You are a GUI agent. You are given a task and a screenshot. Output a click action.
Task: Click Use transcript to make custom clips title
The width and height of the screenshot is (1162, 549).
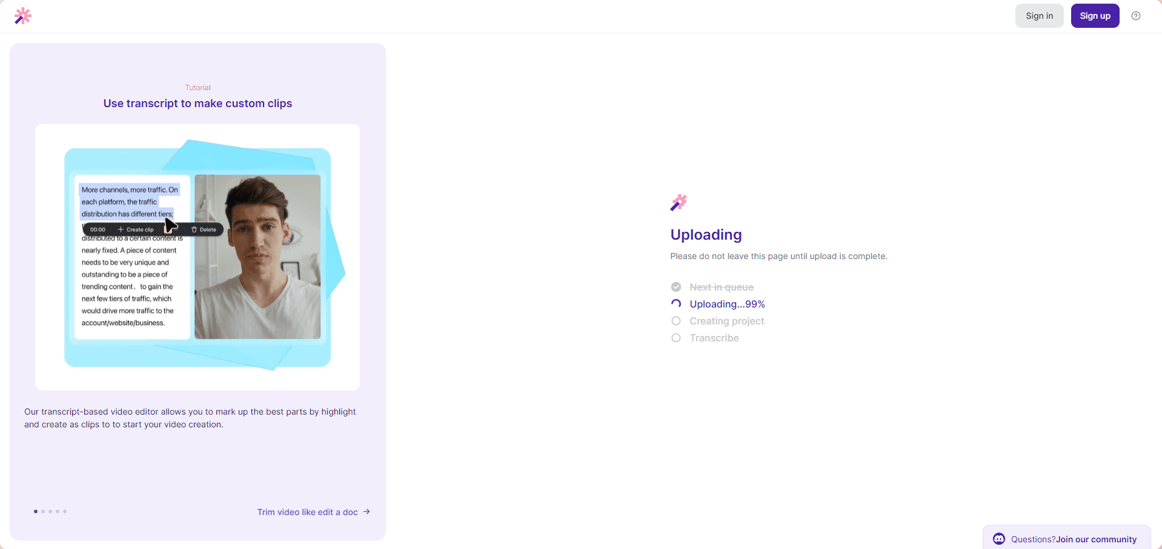point(198,104)
